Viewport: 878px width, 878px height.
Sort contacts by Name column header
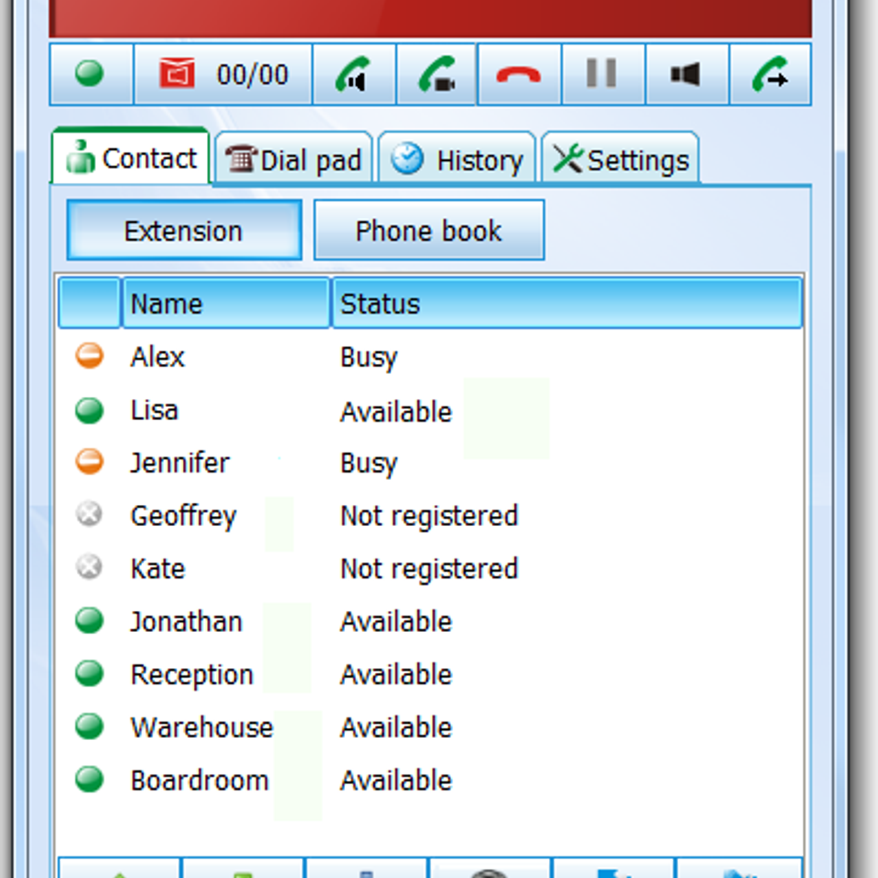[225, 303]
